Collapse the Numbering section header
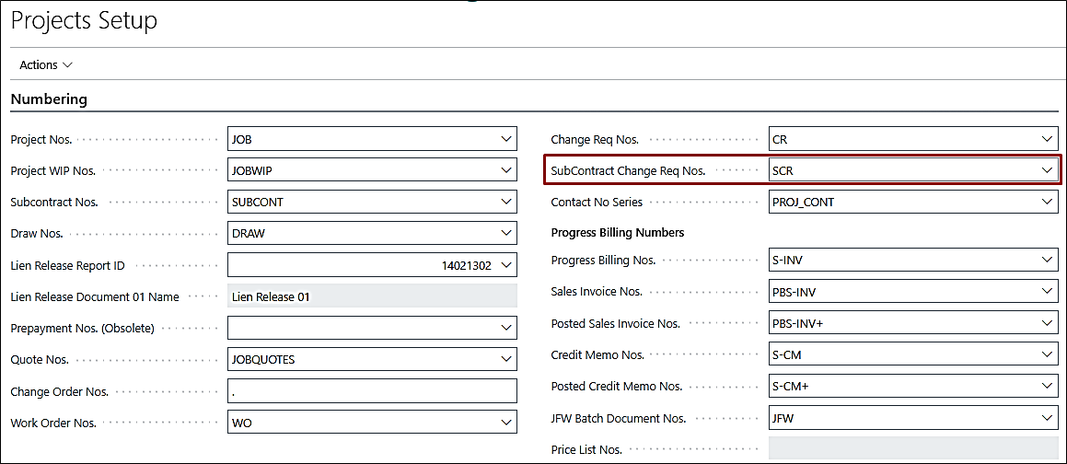Screen dimensions: 1067x464 [49, 99]
